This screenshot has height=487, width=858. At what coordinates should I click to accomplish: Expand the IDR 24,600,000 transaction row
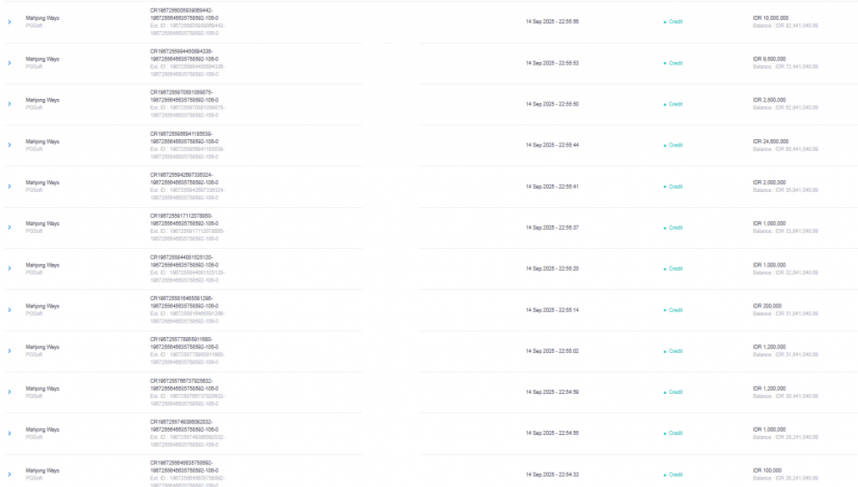click(x=9, y=145)
